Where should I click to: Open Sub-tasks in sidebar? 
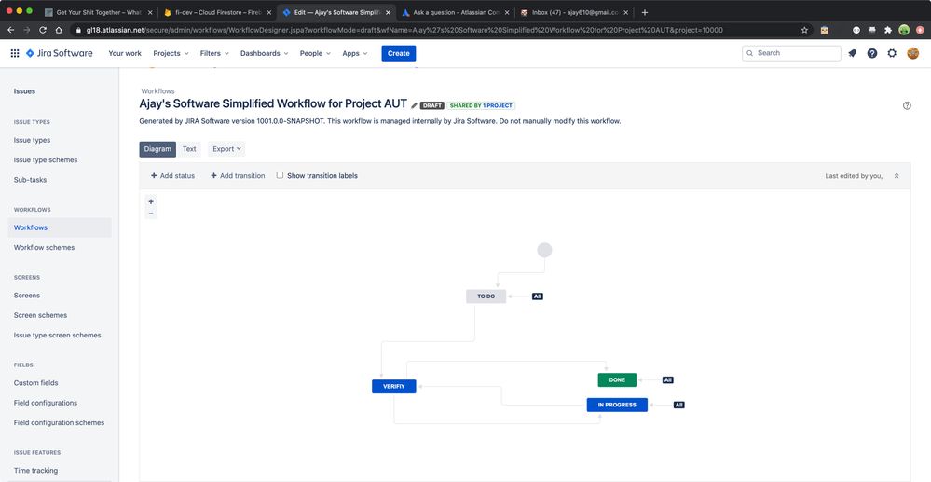(x=30, y=180)
